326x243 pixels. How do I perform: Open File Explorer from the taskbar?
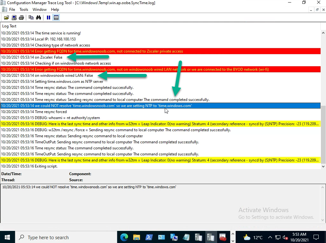pos(137,237)
